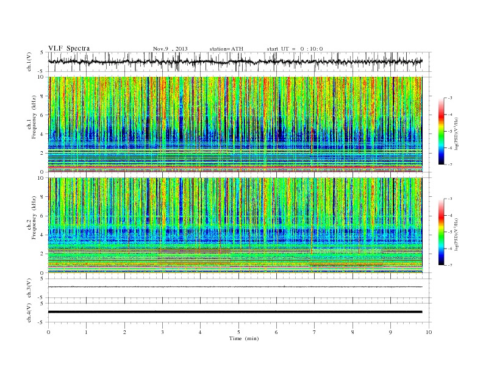This screenshot has width=483, height=373.
Task: Select the "Time (min)" axis label
Action: [x=244, y=338]
